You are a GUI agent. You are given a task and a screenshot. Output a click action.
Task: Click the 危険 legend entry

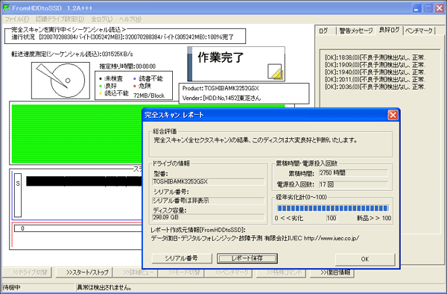[142, 86]
